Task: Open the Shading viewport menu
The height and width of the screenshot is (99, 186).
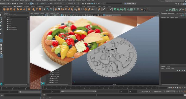Action: coord(36,13)
